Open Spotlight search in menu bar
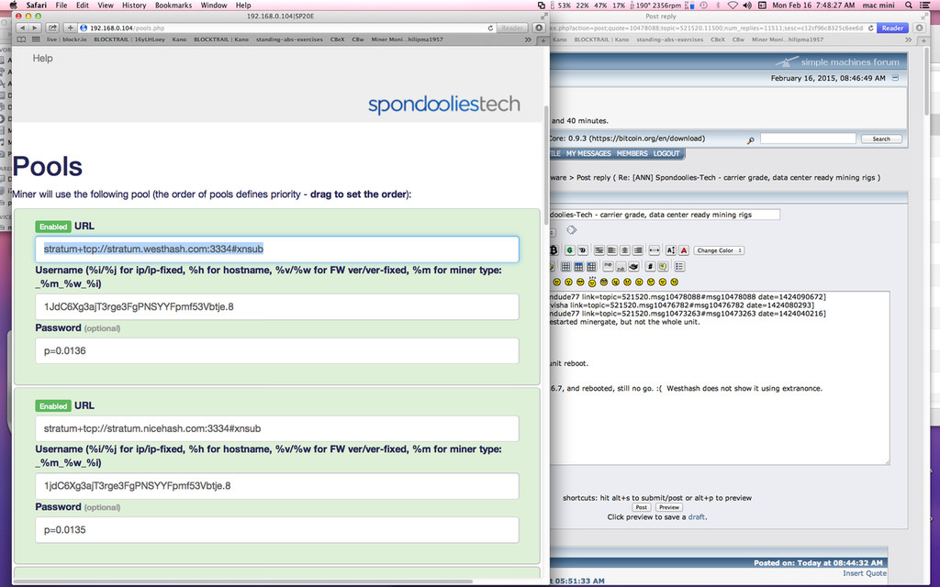 pyautogui.click(x=909, y=5)
